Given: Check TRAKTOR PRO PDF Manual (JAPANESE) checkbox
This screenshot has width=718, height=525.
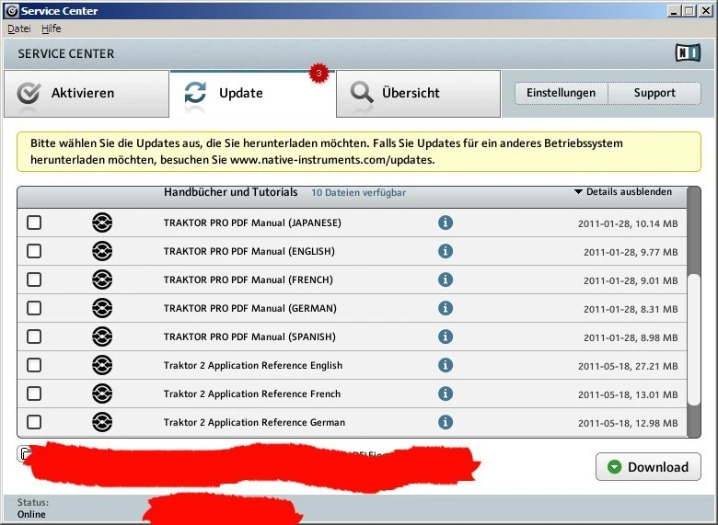Looking at the screenshot, I should point(34,223).
